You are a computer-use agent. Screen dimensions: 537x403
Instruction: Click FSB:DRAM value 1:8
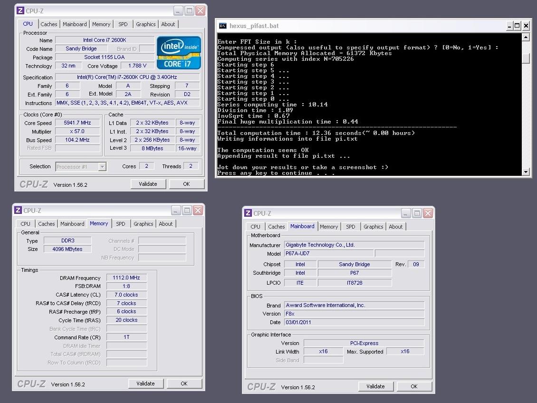click(126, 286)
